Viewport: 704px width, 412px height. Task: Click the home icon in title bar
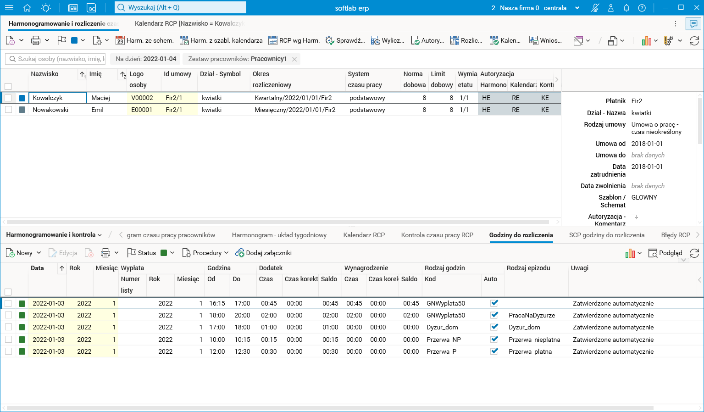coord(27,8)
